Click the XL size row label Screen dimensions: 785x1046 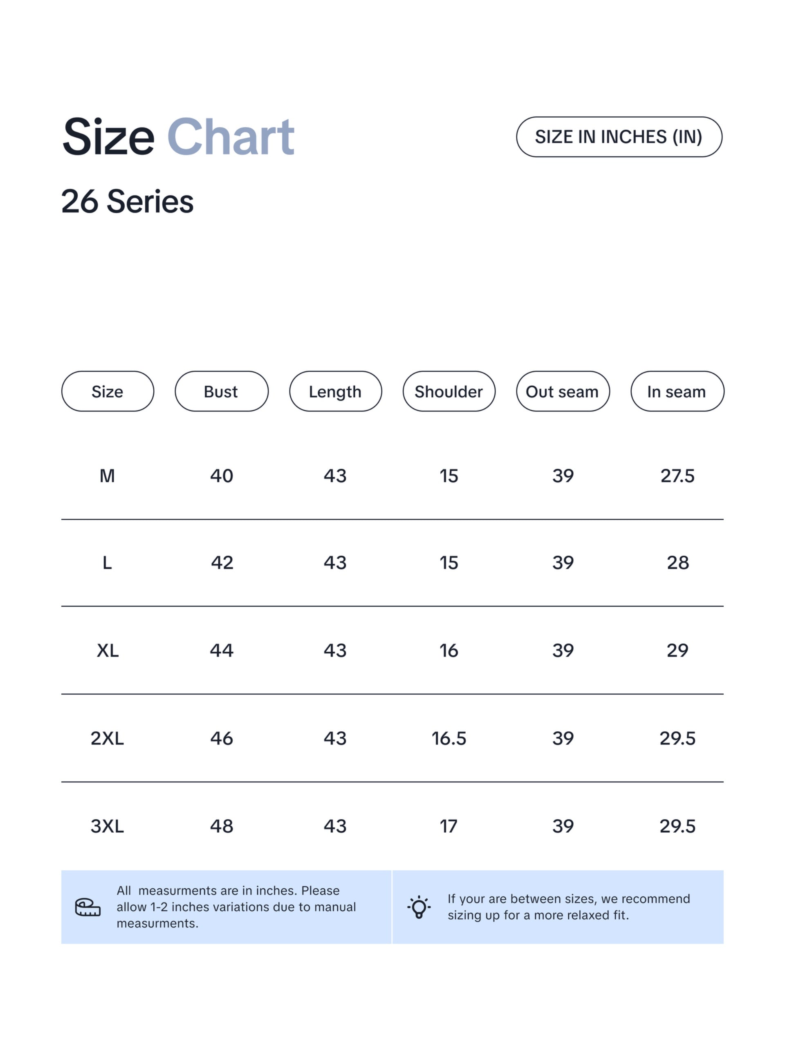[108, 650]
